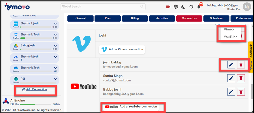Select the Connectors tab
This screenshot has height=113, width=254.
(189, 18)
